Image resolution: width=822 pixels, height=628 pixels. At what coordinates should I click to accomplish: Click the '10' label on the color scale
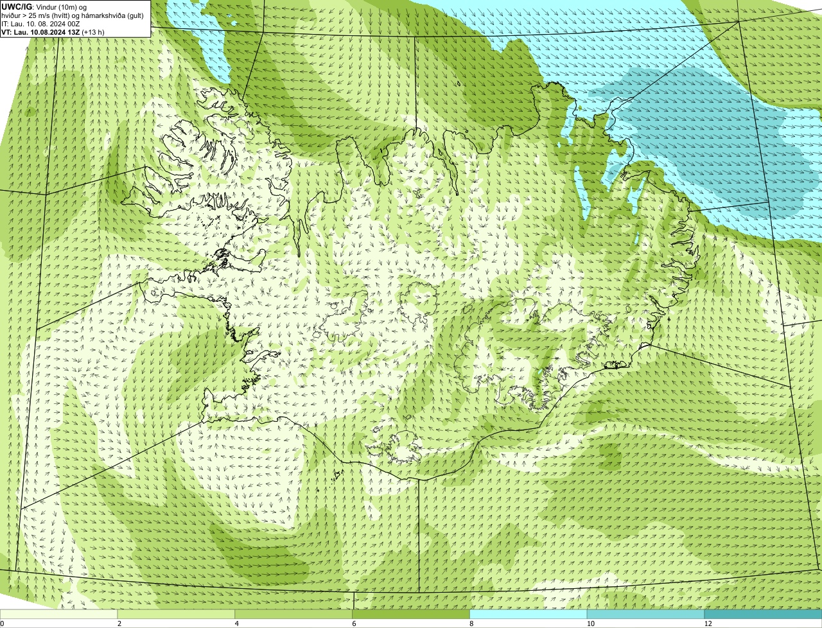590,624
